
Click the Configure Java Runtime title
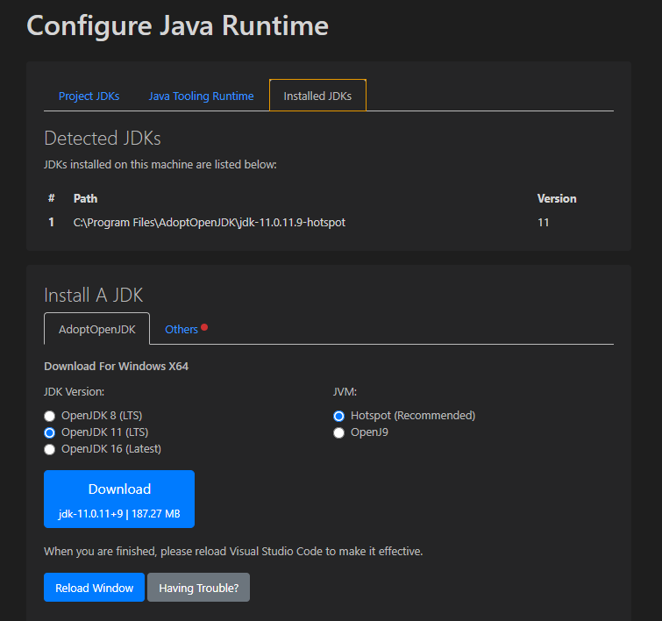click(x=177, y=25)
